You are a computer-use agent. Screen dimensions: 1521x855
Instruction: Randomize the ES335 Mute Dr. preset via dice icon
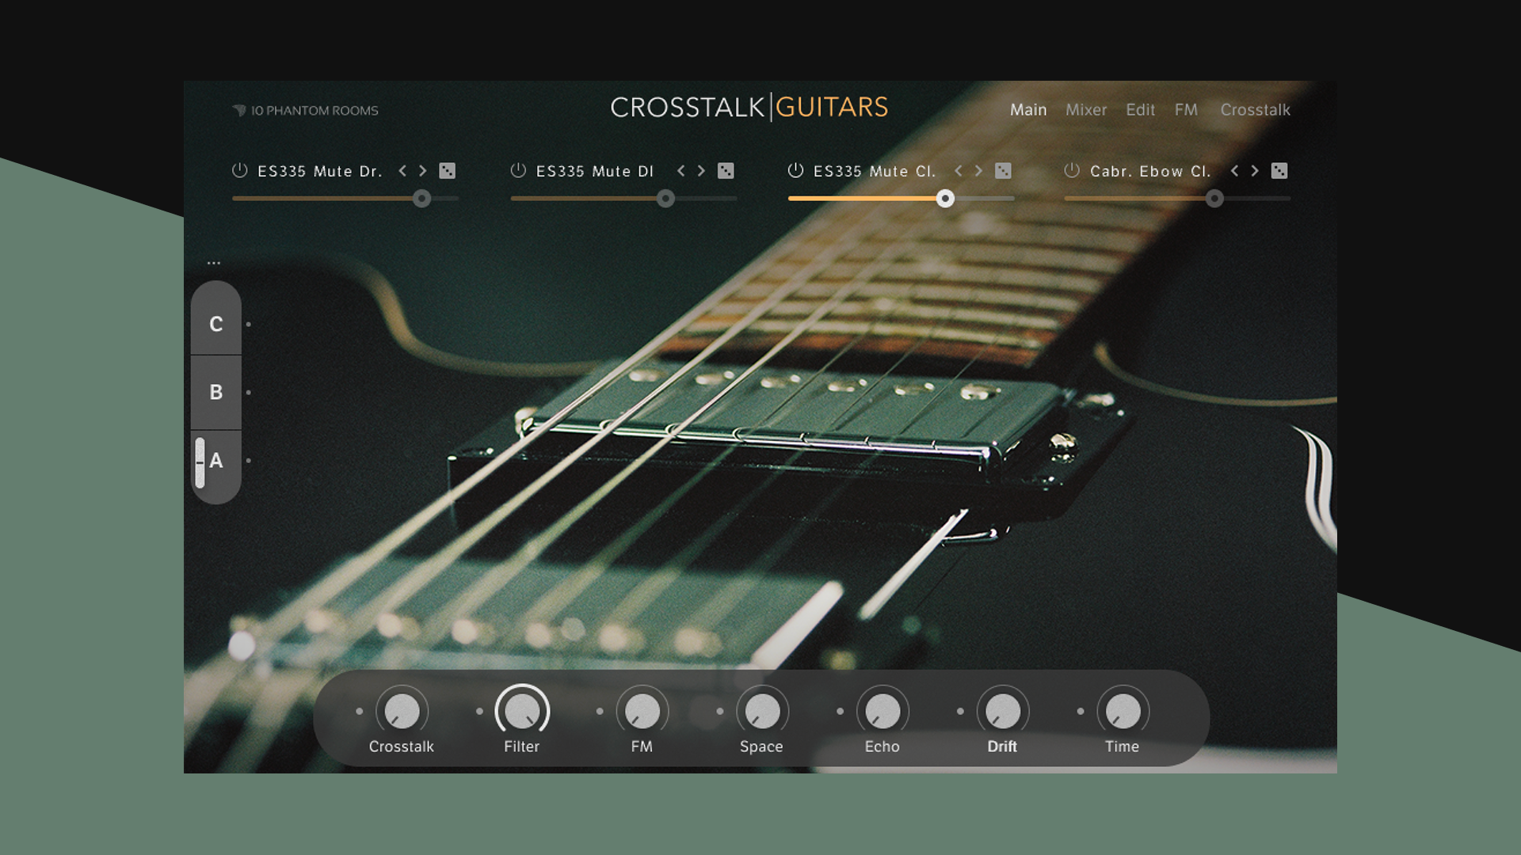click(446, 170)
